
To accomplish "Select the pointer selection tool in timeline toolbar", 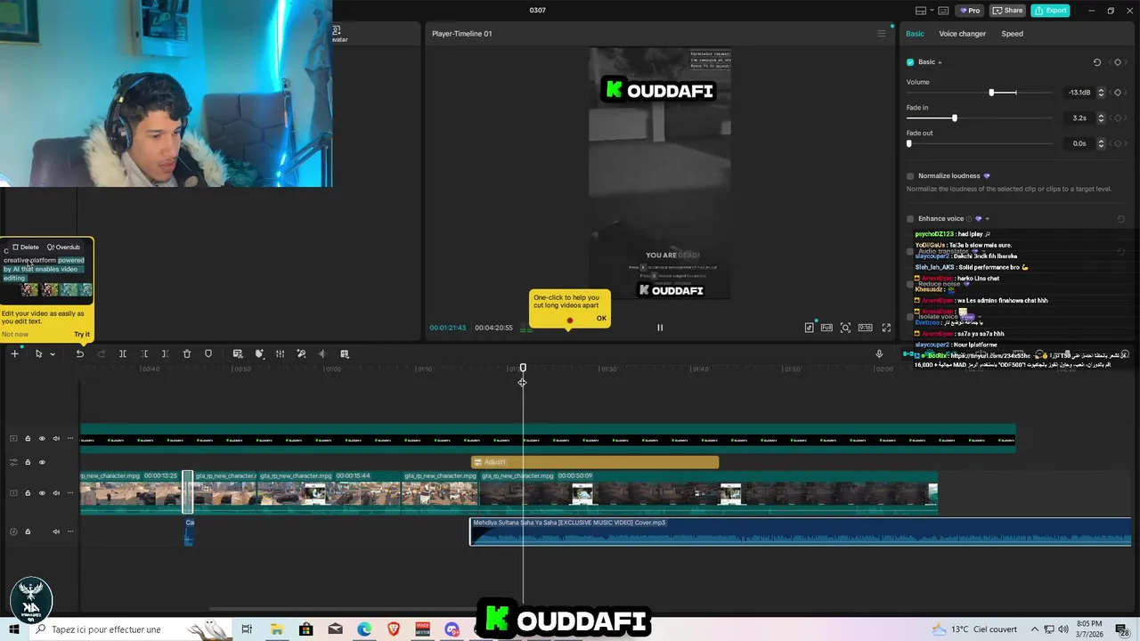I will pyautogui.click(x=38, y=353).
